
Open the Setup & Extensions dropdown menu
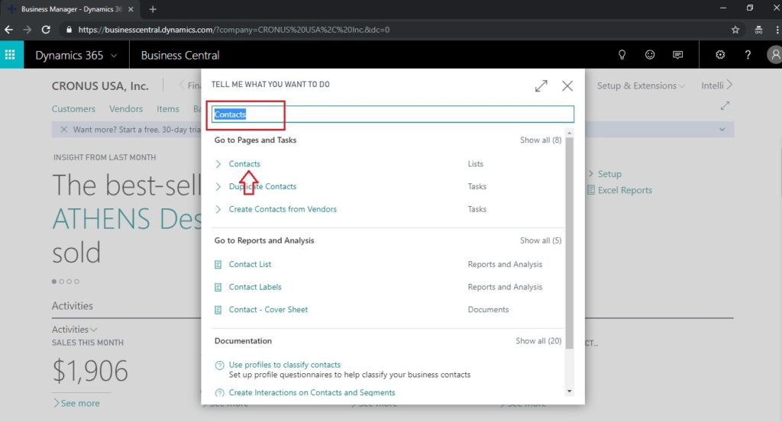click(641, 85)
